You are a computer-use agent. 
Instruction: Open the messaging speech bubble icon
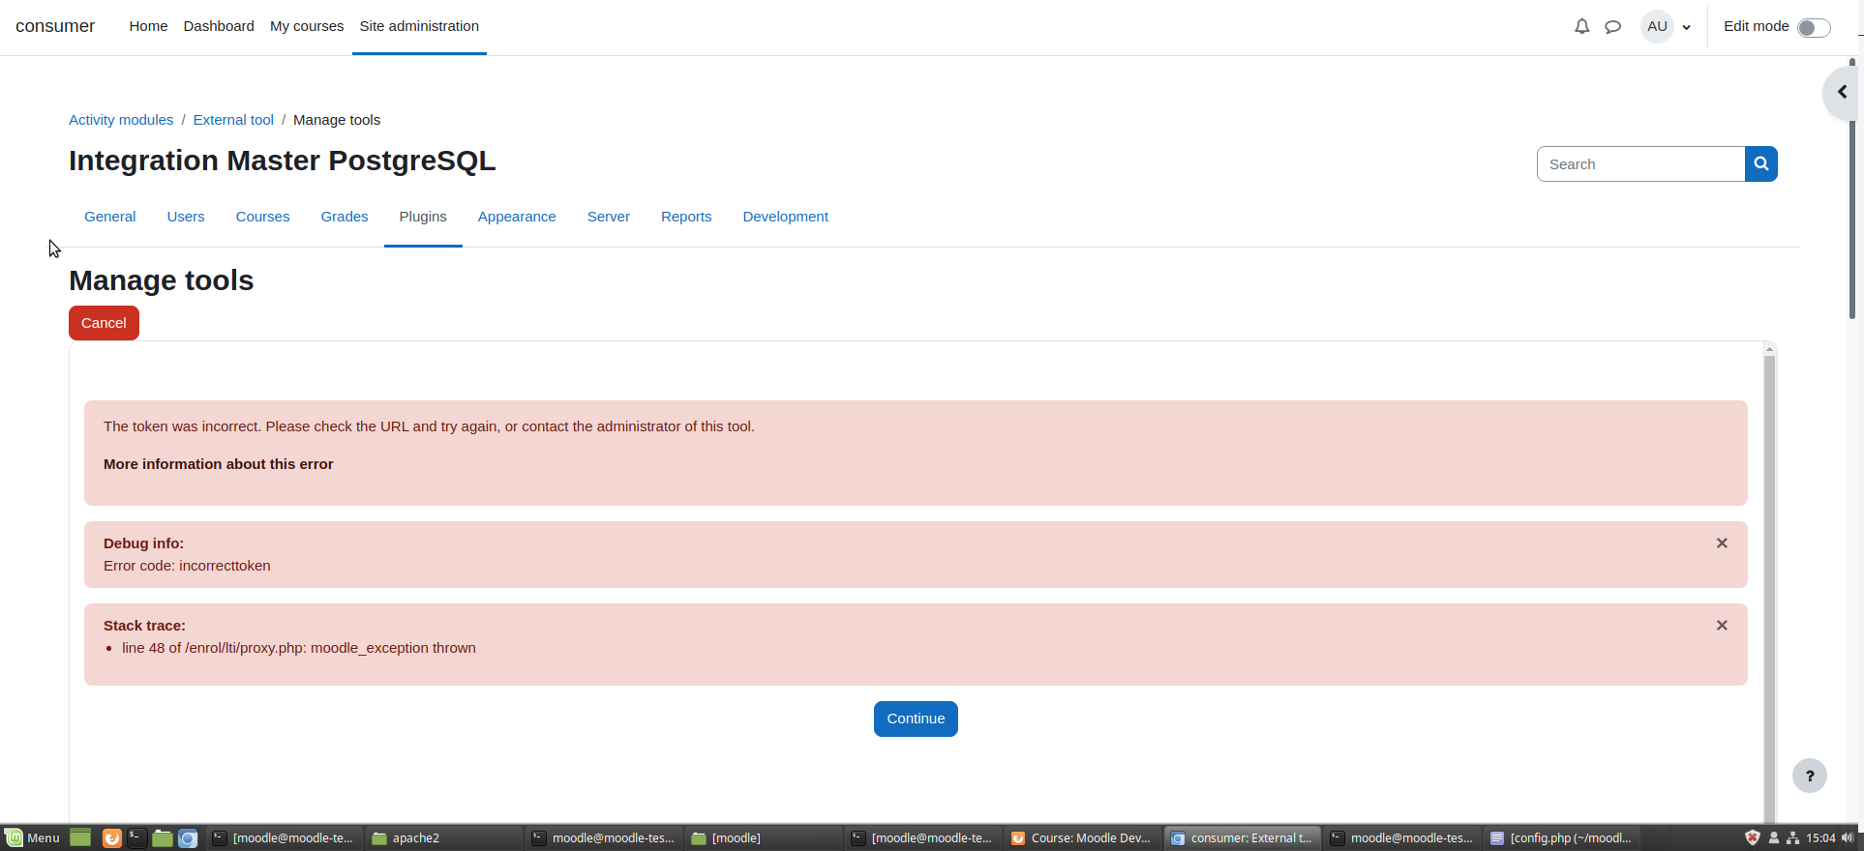click(x=1612, y=26)
